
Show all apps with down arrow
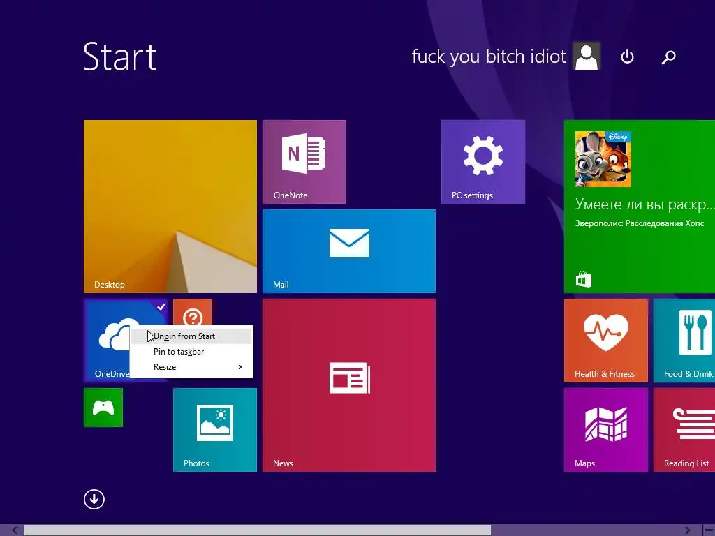[x=94, y=499]
